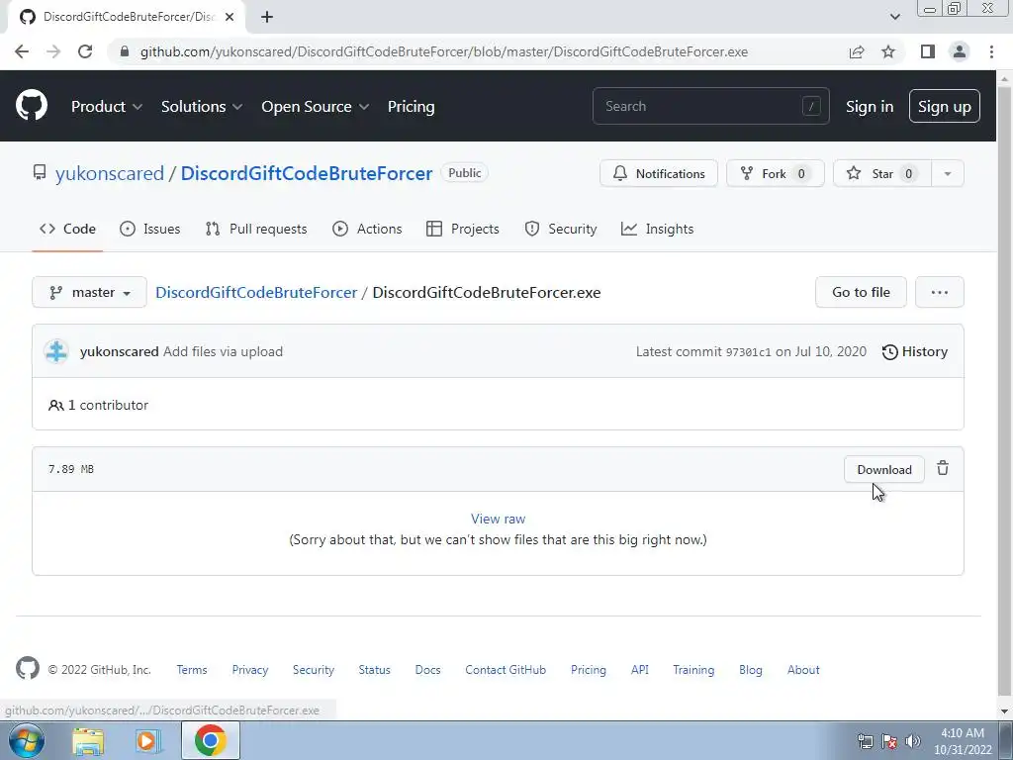Open the footer Privacy link

coord(250,670)
